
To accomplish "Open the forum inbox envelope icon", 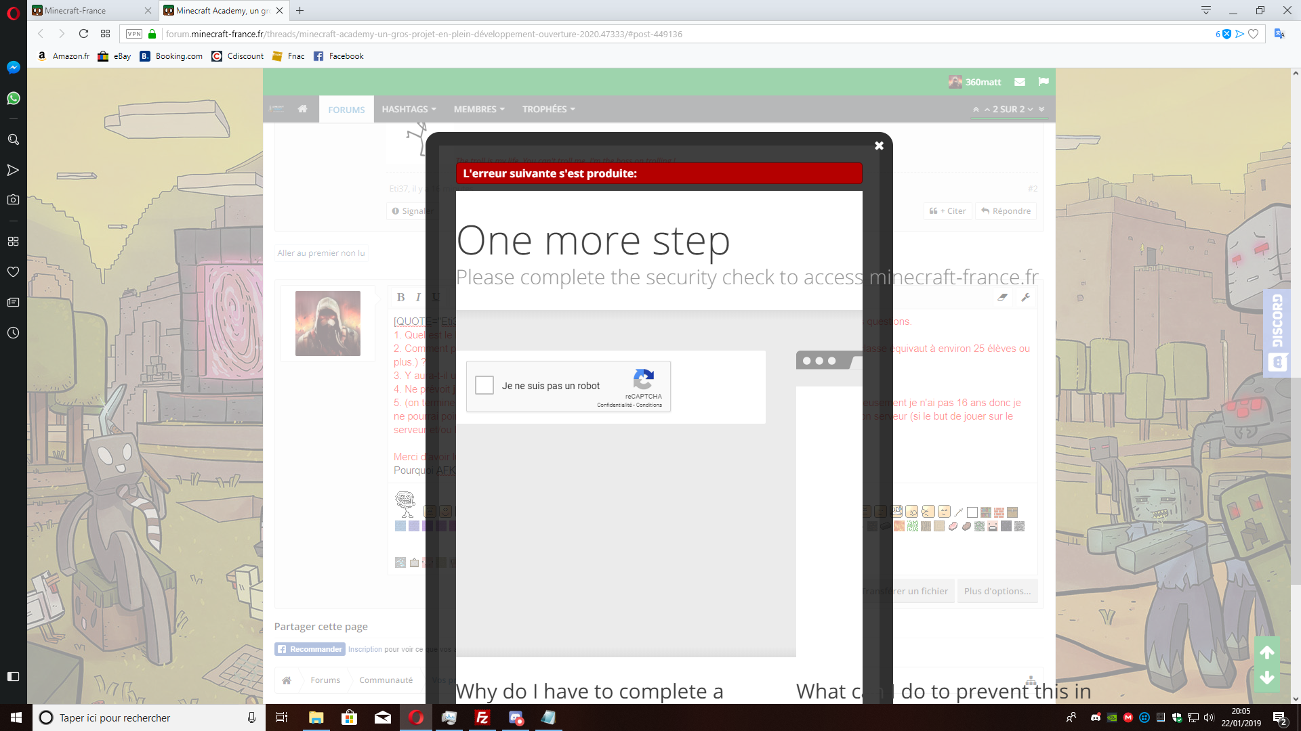I will point(1020,82).
